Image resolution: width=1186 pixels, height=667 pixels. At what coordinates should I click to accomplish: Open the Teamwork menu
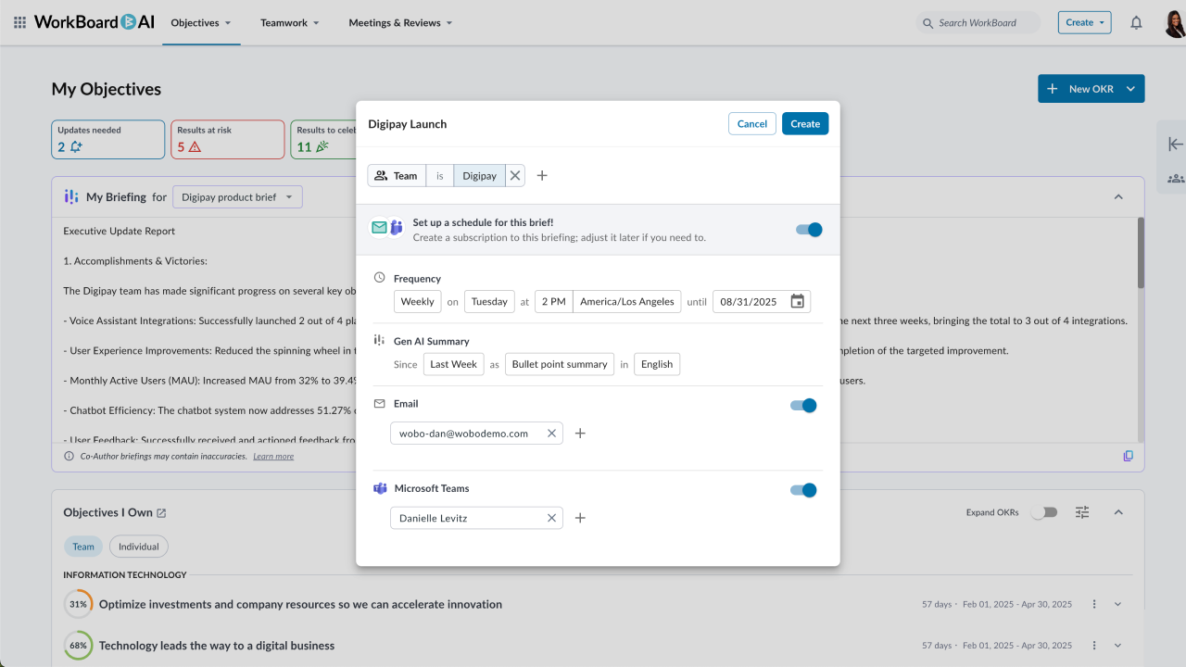point(290,22)
